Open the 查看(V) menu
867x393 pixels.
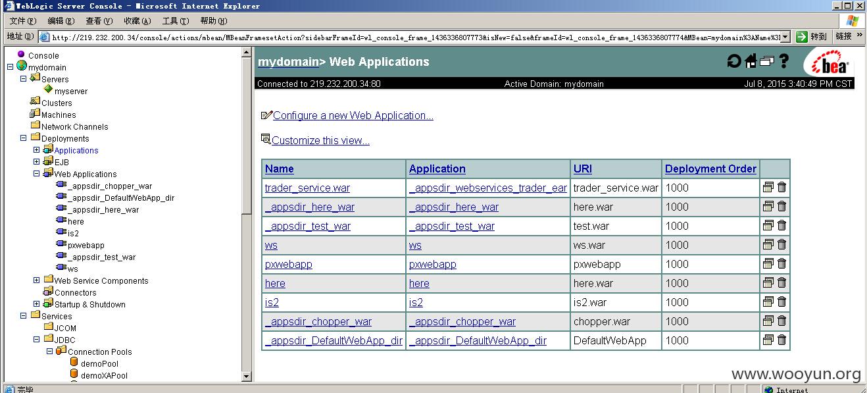(99, 21)
